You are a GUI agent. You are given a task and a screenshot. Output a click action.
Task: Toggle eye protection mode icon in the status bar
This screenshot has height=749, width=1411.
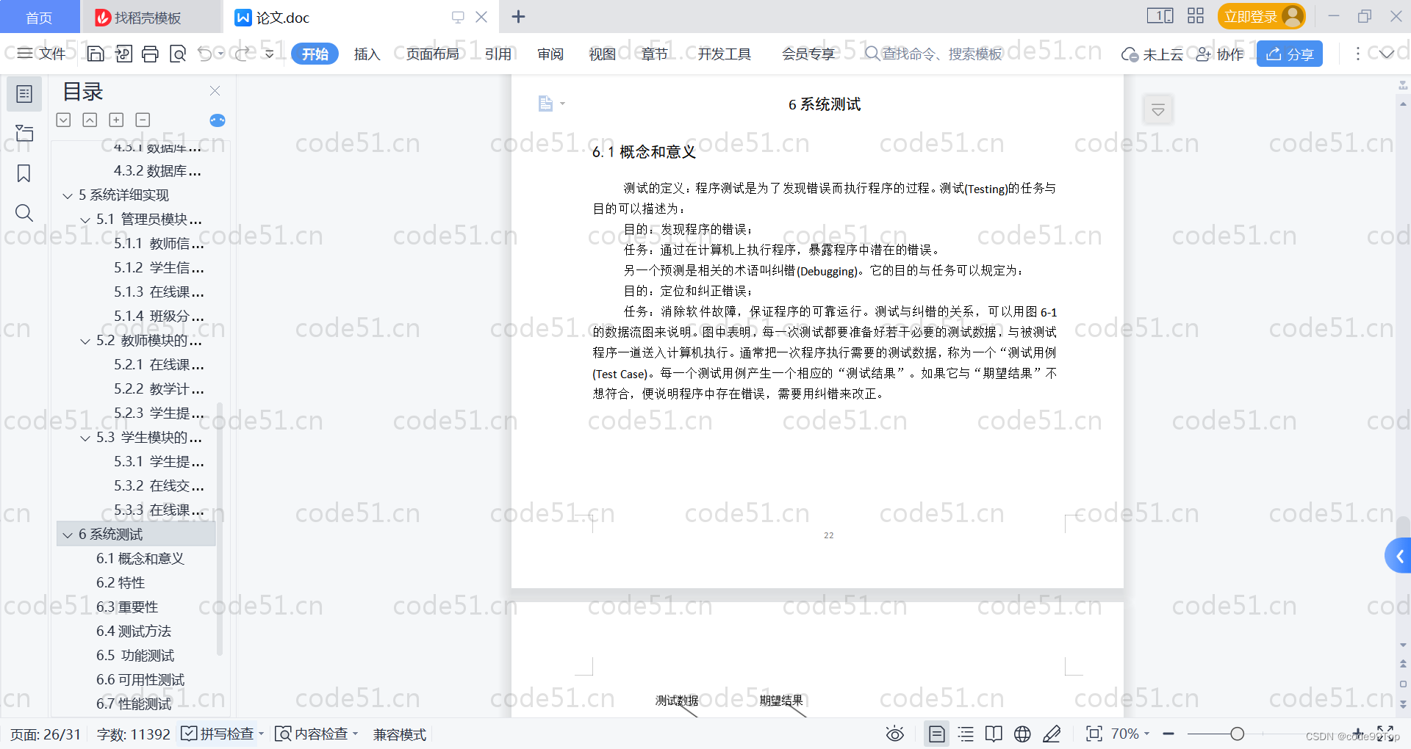(894, 734)
